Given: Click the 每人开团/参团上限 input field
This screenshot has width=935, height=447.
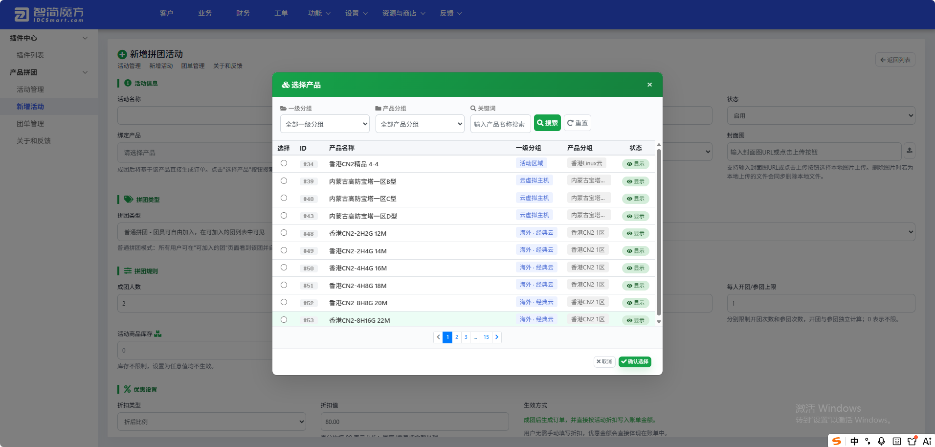Looking at the screenshot, I should (x=821, y=303).
